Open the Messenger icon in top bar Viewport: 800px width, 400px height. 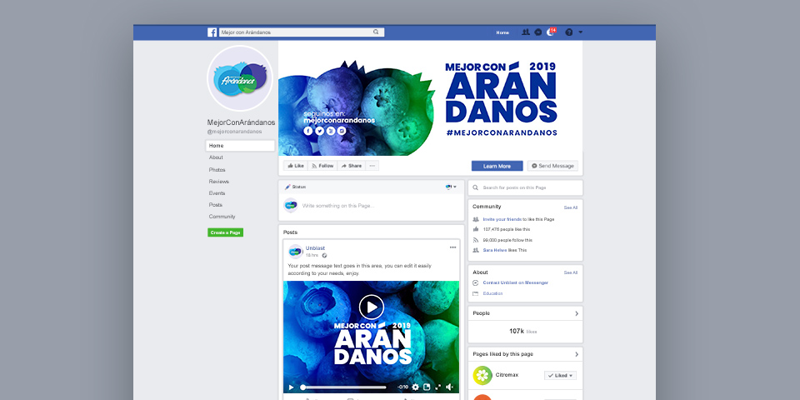[x=537, y=32]
